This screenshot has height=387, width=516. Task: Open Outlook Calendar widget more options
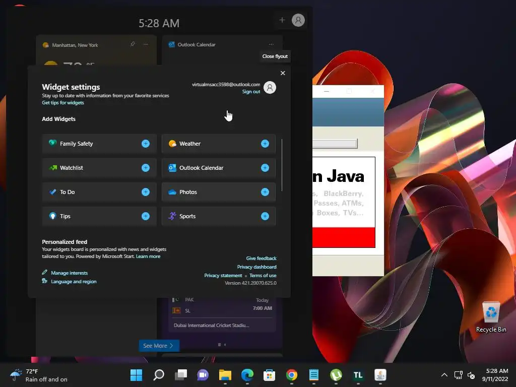pyautogui.click(x=271, y=44)
